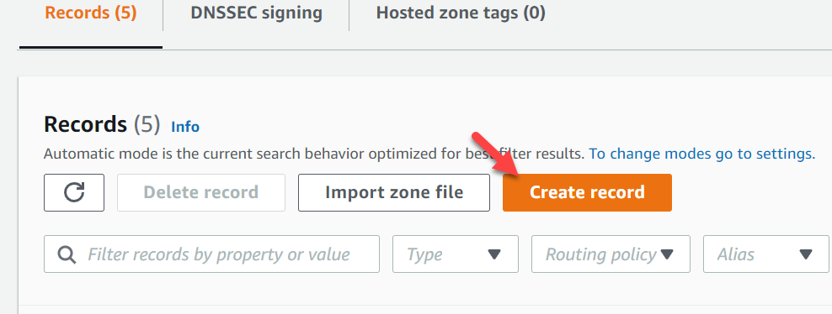This screenshot has width=832, height=314.
Task: Open the Alias filter dropdown
Action: 766,254
